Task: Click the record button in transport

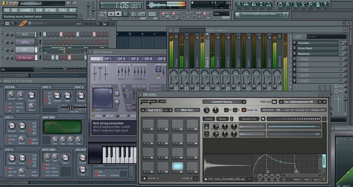Action: pos(126,14)
